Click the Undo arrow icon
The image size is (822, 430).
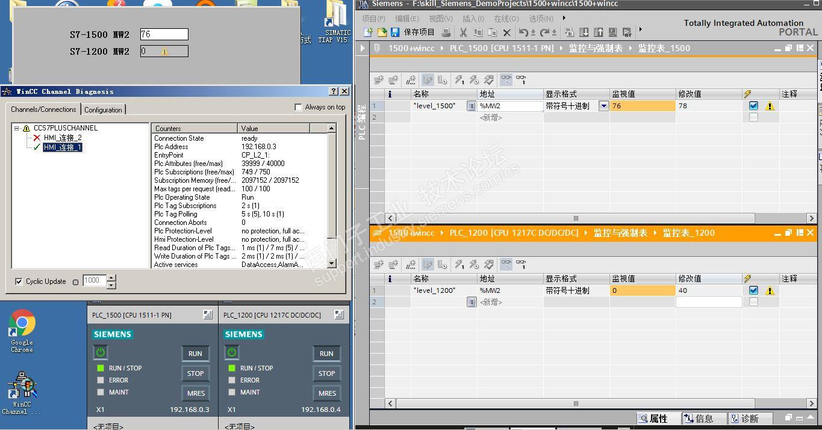pyautogui.click(x=523, y=32)
